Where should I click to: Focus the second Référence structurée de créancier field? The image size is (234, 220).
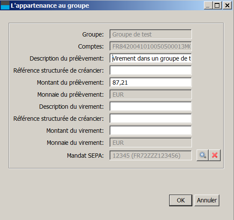click(x=151, y=118)
